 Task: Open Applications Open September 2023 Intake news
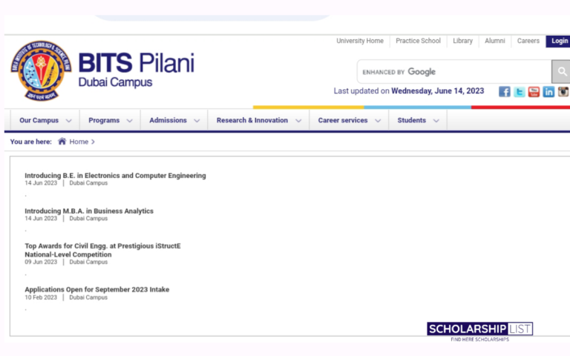[x=97, y=289]
